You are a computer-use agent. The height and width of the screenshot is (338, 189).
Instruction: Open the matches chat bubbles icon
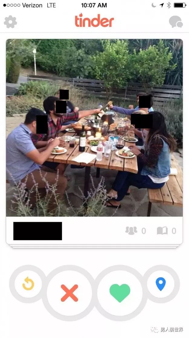176,22
